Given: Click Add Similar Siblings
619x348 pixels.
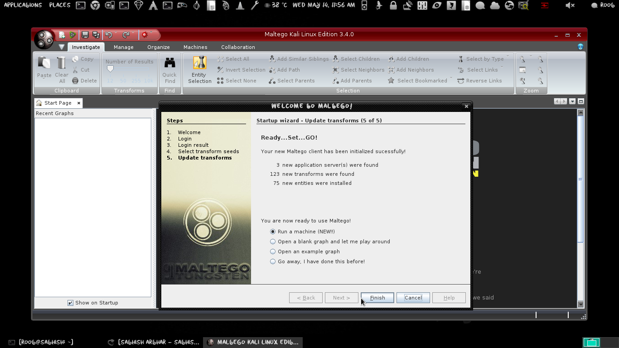Looking at the screenshot, I should [299, 59].
